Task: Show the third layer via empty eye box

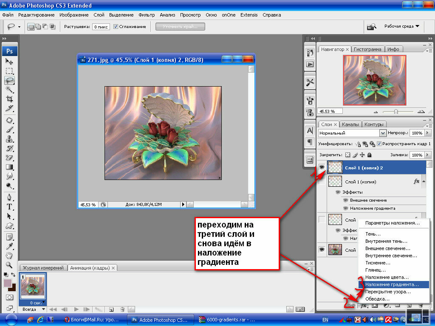Action: coord(322,219)
